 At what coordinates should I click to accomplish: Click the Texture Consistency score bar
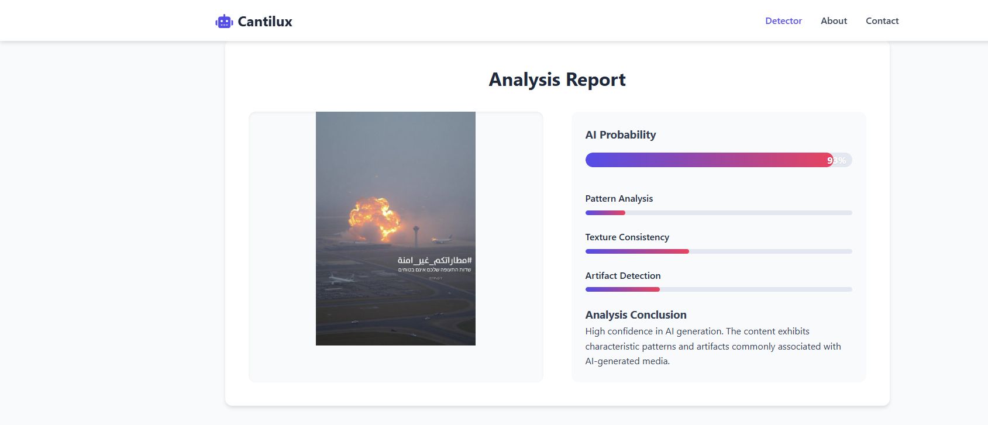(x=718, y=251)
